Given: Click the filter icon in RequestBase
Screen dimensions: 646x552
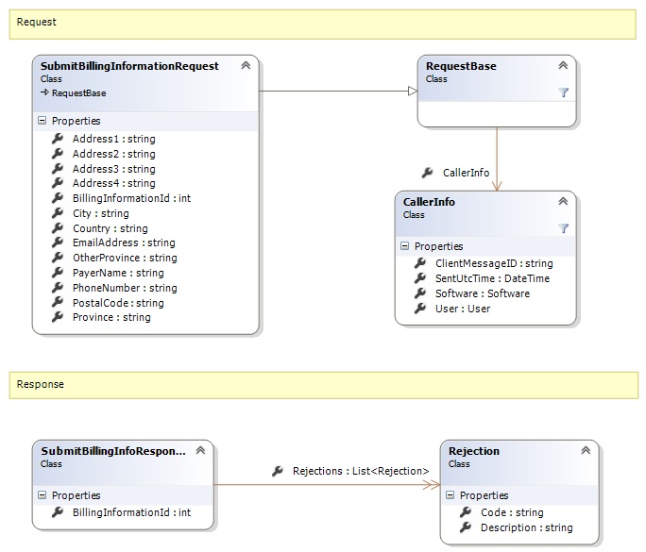Looking at the screenshot, I should point(563,92).
